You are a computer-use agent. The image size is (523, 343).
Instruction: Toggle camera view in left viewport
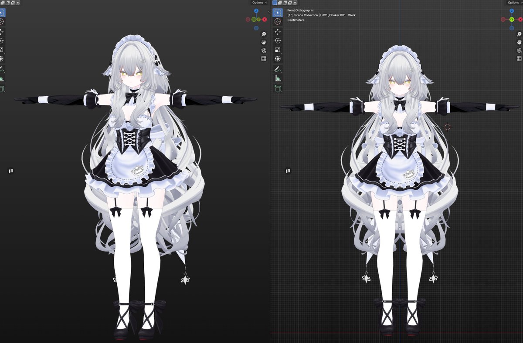tap(264, 50)
